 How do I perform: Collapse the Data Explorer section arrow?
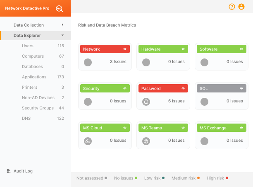tap(62, 35)
